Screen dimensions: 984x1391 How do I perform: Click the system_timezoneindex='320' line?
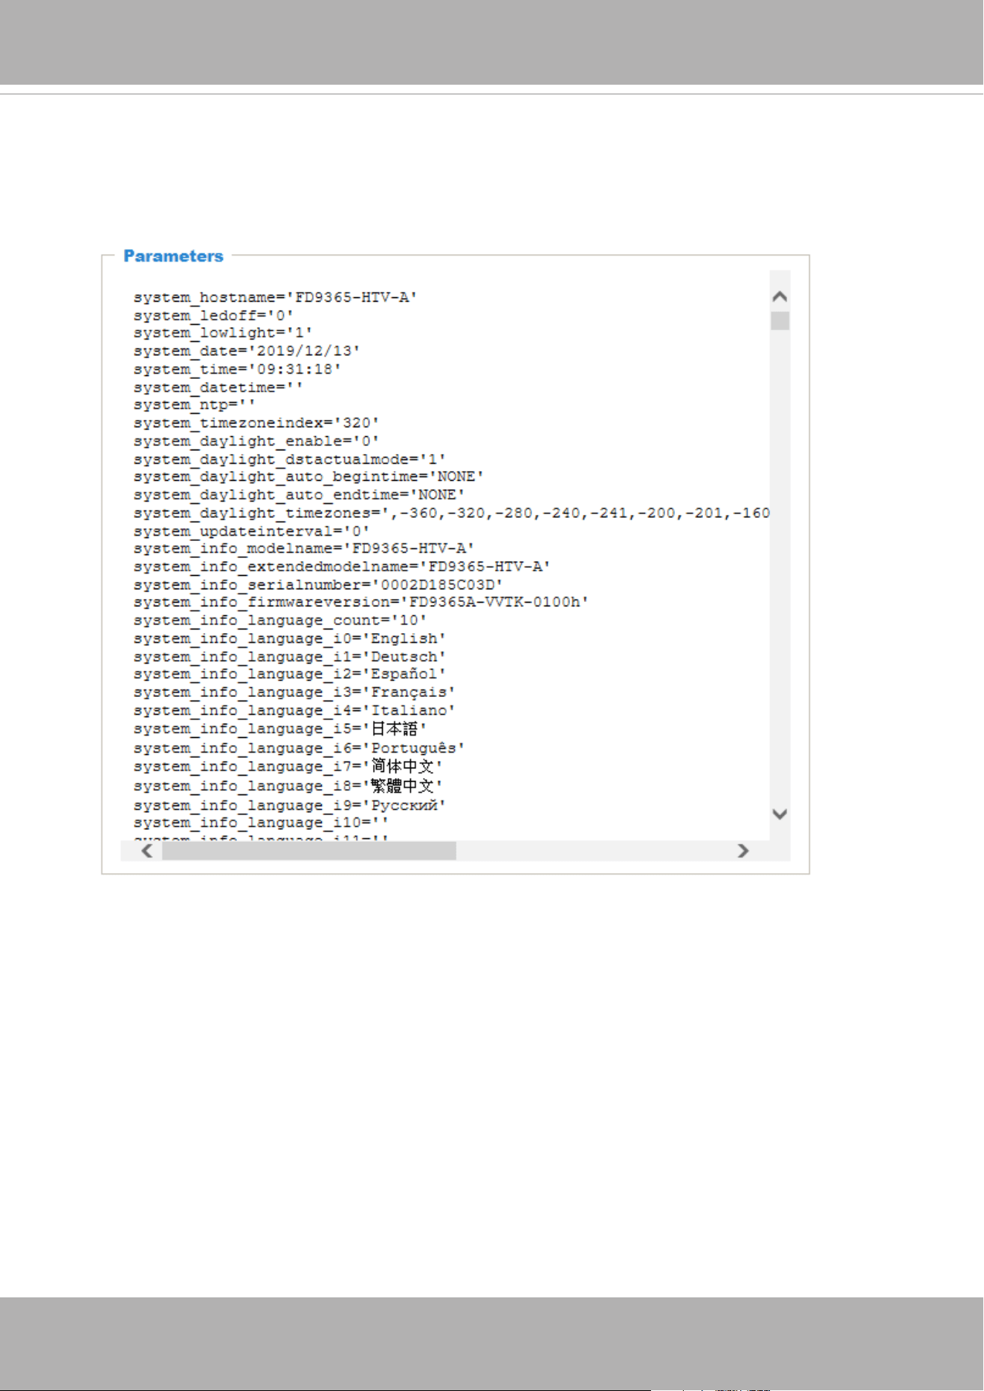coord(256,423)
